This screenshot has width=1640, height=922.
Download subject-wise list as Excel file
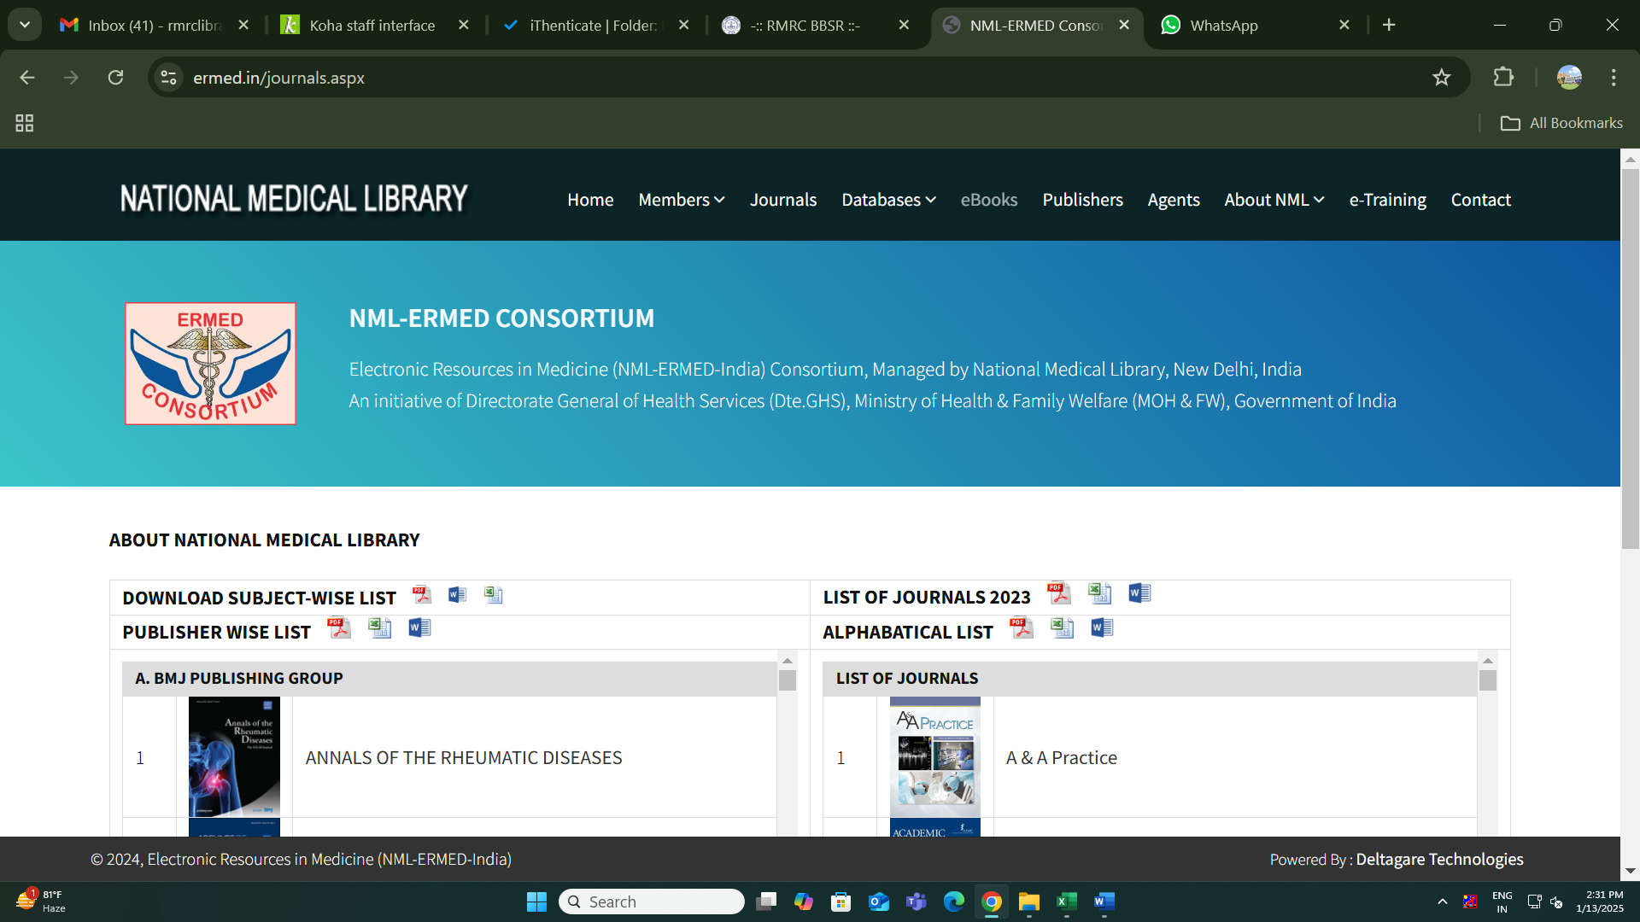point(494,595)
